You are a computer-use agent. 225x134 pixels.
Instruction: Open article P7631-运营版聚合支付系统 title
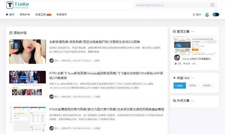tap(107, 109)
